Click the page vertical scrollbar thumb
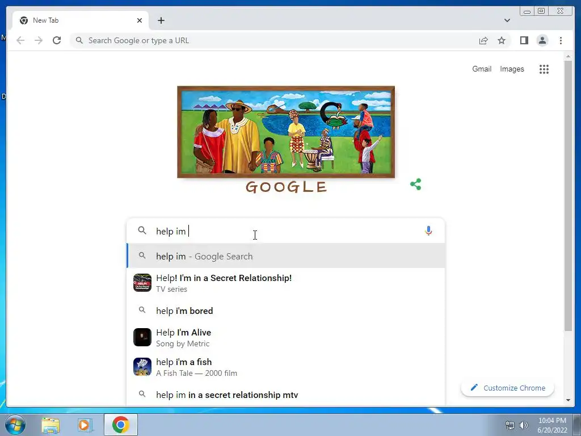This screenshot has width=581, height=436. (568, 196)
